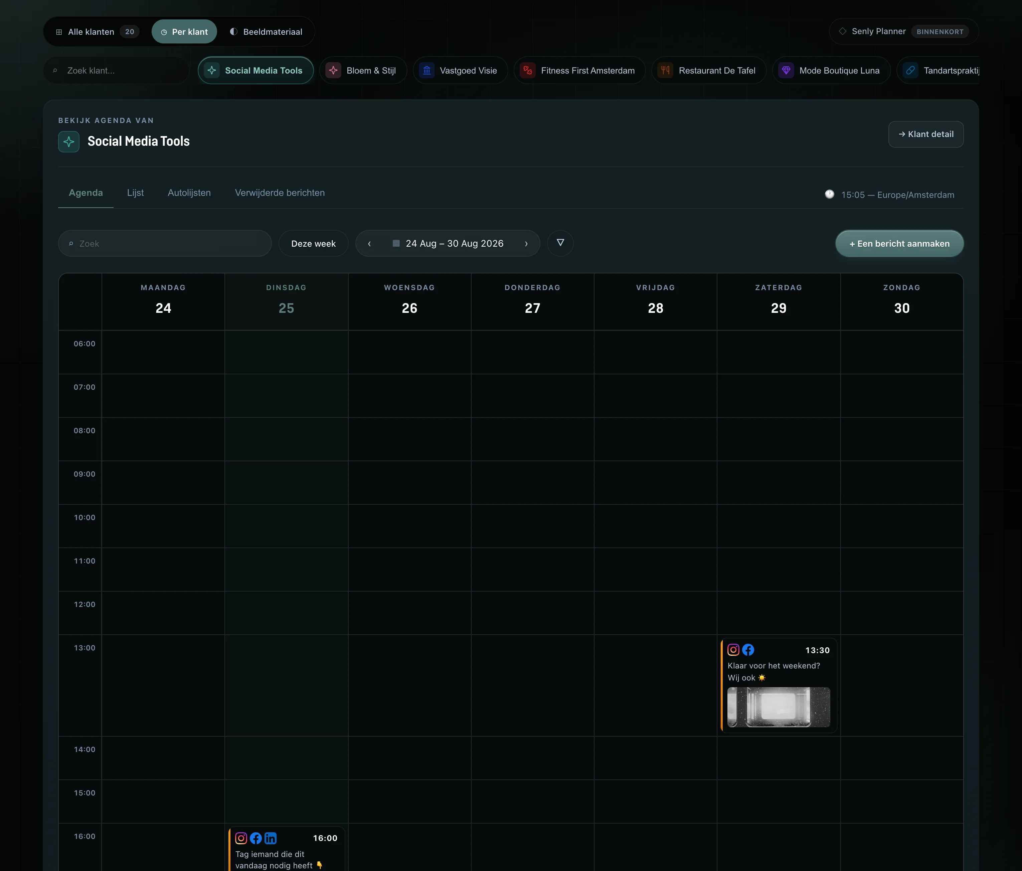Select the Vastgoed Visie client chip
1022x871 pixels.
point(460,71)
